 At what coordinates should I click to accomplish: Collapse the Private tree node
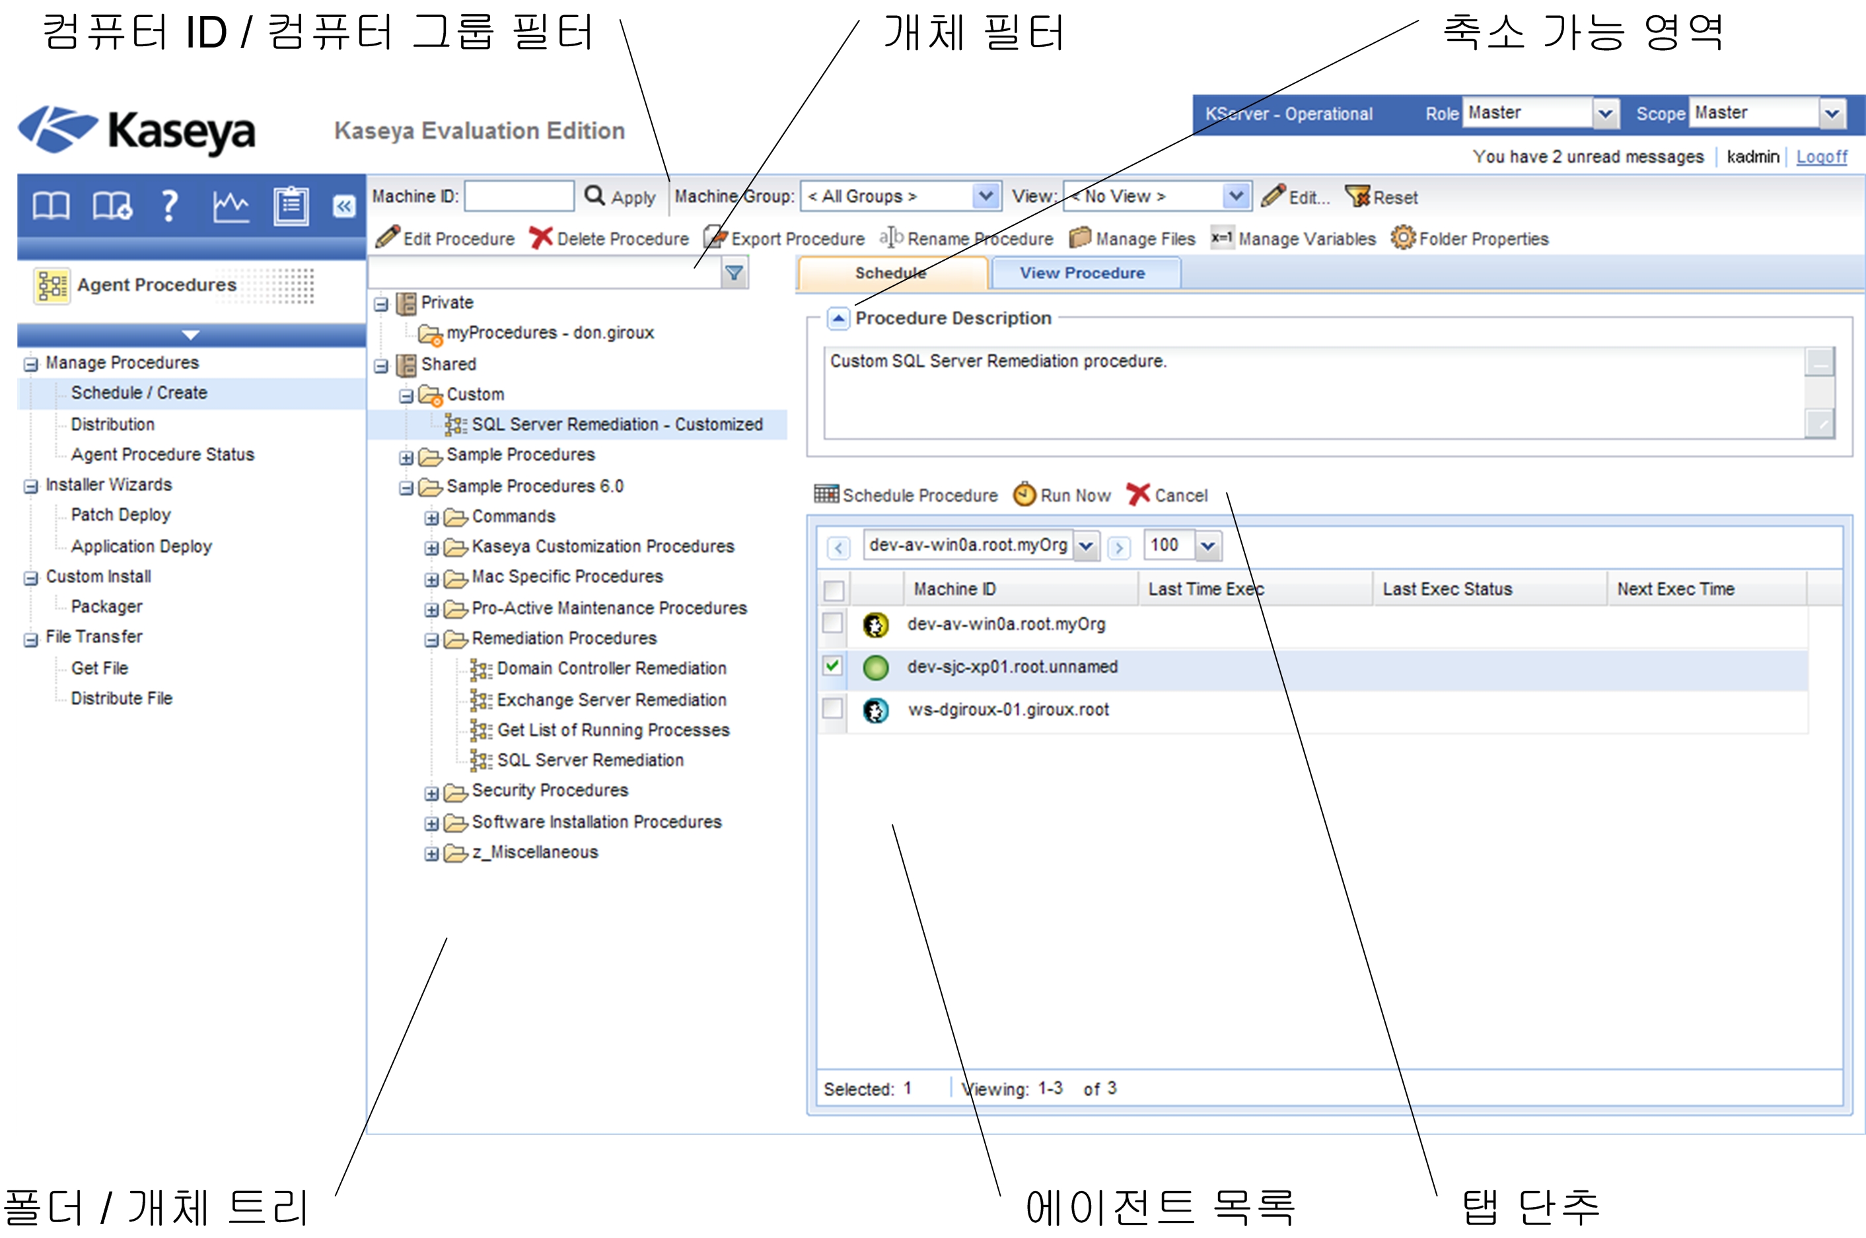(380, 304)
